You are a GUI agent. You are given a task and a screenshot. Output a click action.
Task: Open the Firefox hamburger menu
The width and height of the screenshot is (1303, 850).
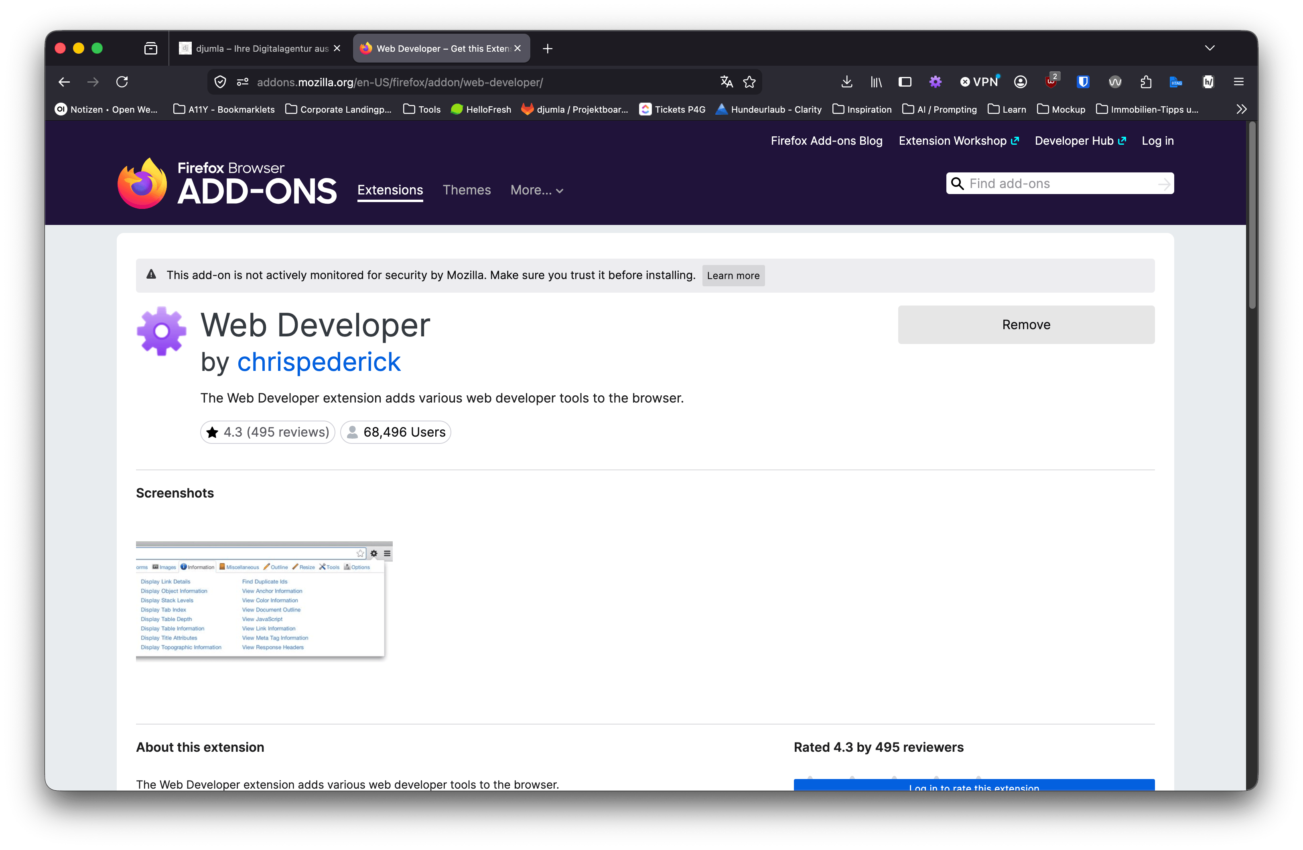1238,82
